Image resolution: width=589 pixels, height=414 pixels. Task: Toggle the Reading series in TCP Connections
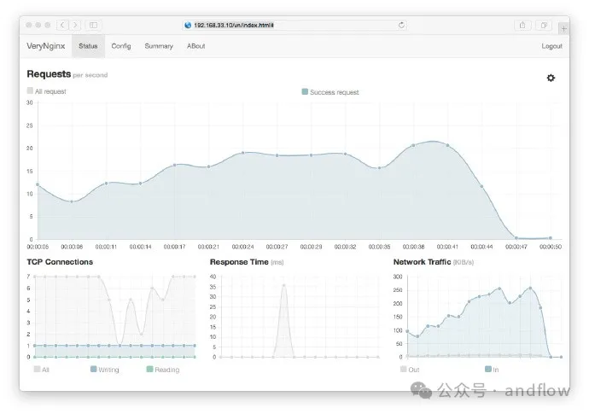click(x=162, y=370)
